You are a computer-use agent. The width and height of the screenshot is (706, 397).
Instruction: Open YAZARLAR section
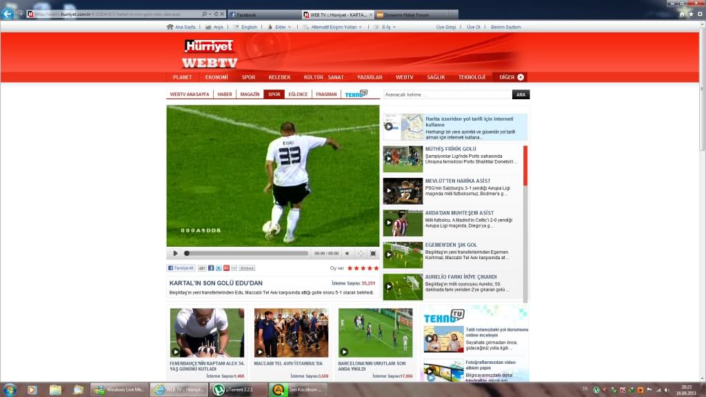[x=370, y=77]
